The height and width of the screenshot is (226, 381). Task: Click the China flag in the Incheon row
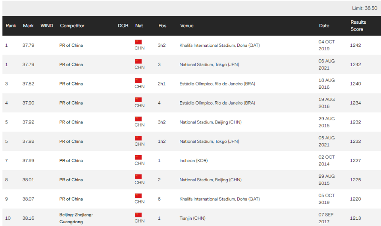point(138,157)
